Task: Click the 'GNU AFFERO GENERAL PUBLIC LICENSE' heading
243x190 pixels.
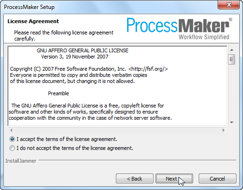Action: pyautogui.click(x=82, y=50)
